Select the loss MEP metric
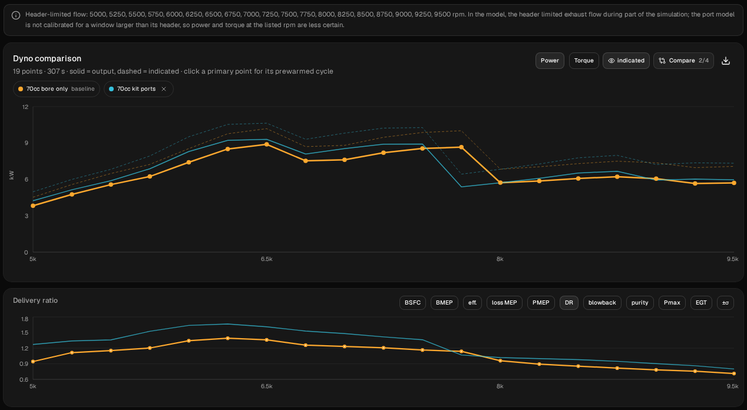 coord(504,303)
